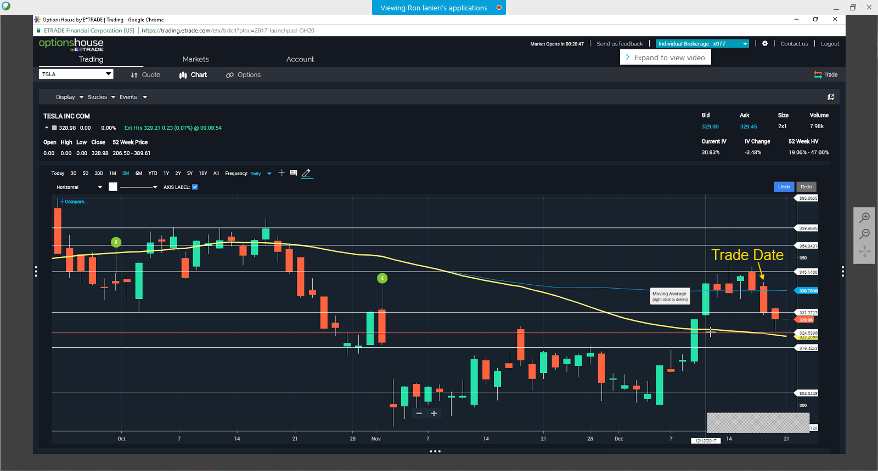This screenshot has height=471, width=878.
Task: Expand the quote details triangle arrow
Action: click(47, 128)
